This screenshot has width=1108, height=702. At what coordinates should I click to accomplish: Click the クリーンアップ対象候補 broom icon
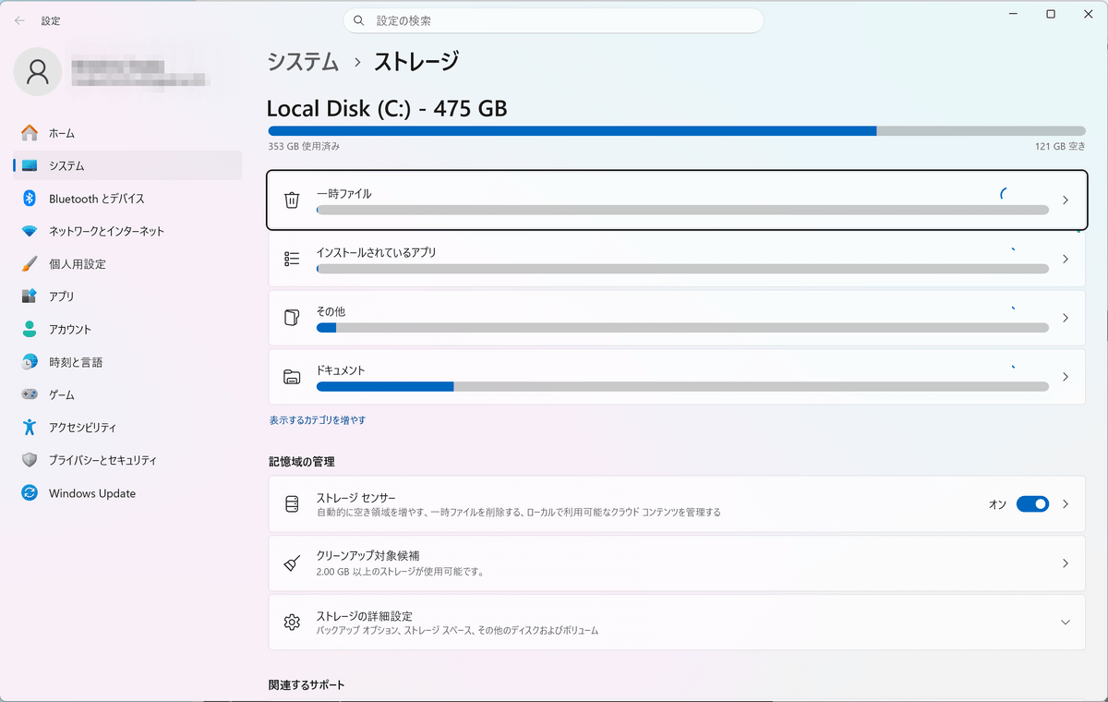292,563
